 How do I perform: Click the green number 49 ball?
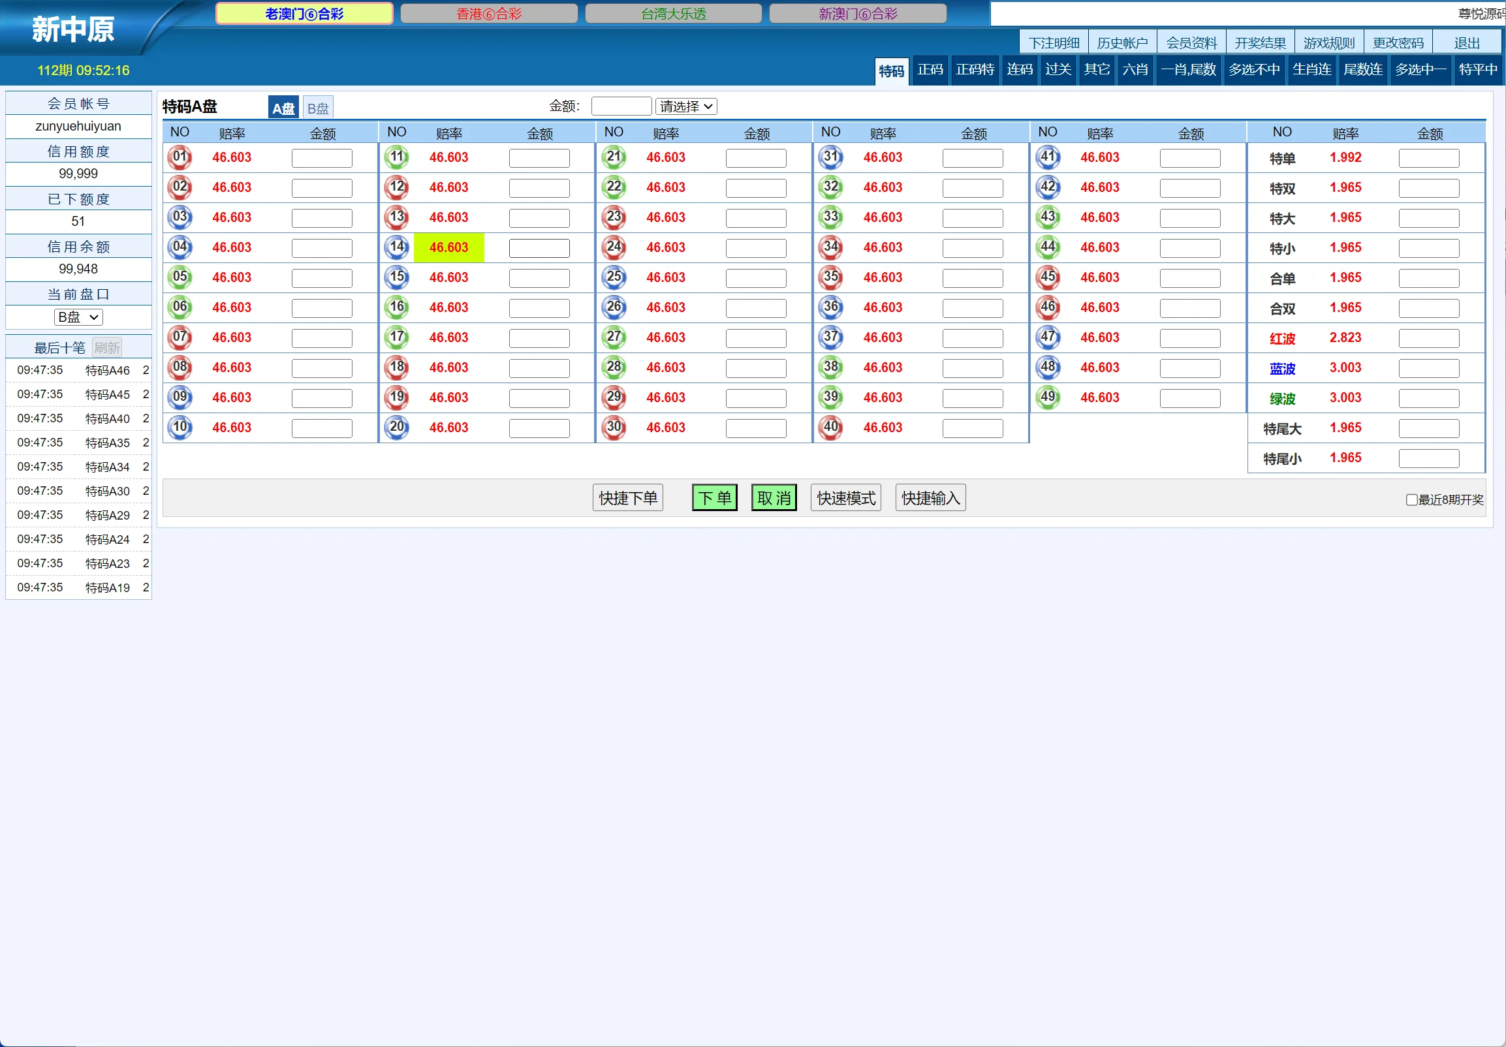[1048, 398]
